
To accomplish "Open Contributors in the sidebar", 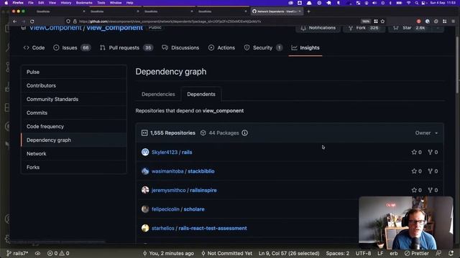I will (74, 85).
